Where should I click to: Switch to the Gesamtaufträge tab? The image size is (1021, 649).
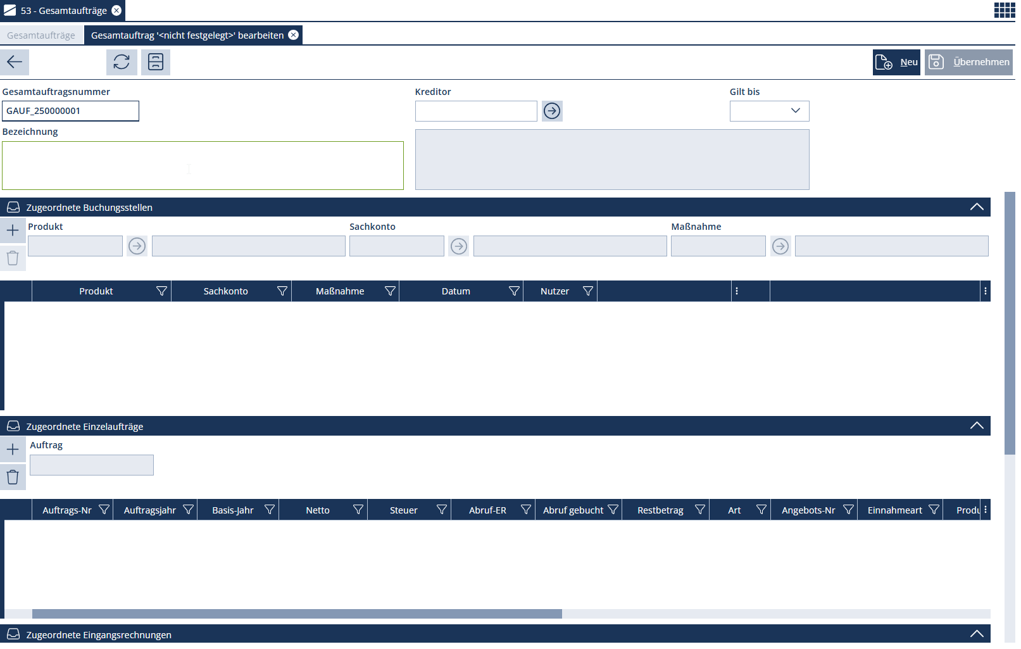(x=41, y=35)
